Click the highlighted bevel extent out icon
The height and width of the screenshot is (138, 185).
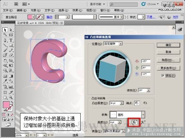click(x=134, y=122)
